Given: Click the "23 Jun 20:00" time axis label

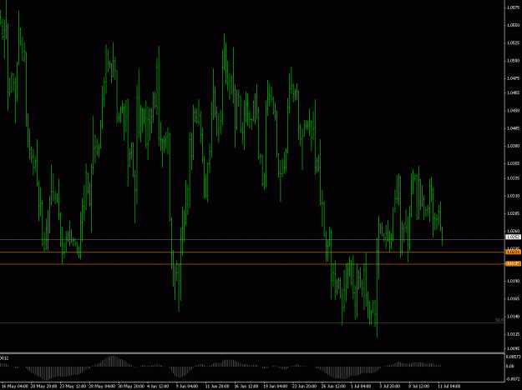Looking at the screenshot, I should point(304,387).
